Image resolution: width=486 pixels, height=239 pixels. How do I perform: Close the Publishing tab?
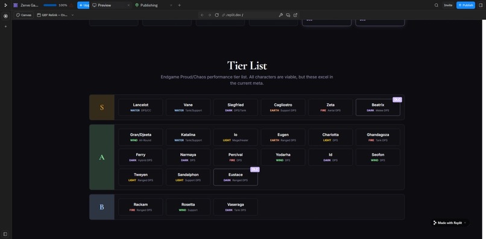[x=171, y=5]
